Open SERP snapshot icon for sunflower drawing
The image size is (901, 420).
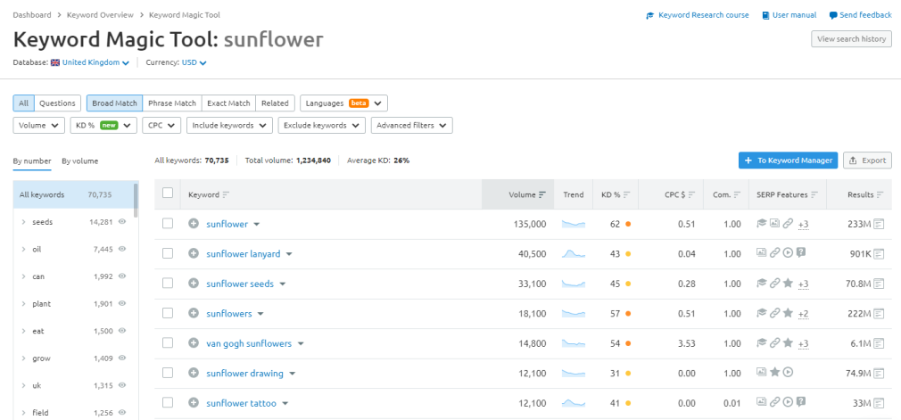click(x=879, y=373)
